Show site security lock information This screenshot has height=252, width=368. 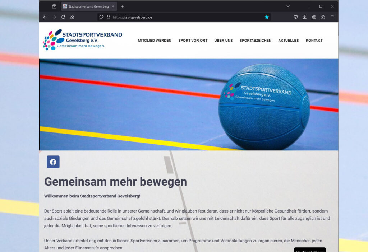tap(108, 17)
